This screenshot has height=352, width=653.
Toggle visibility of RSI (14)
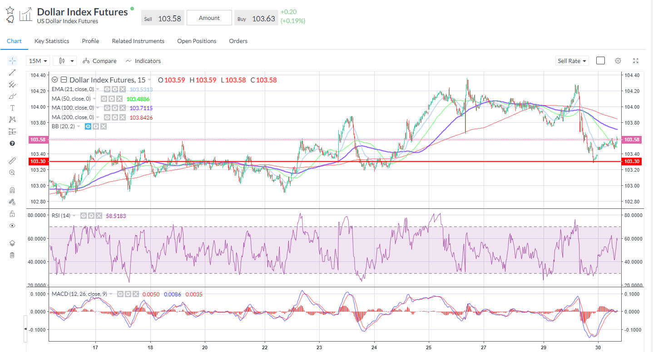(x=84, y=216)
